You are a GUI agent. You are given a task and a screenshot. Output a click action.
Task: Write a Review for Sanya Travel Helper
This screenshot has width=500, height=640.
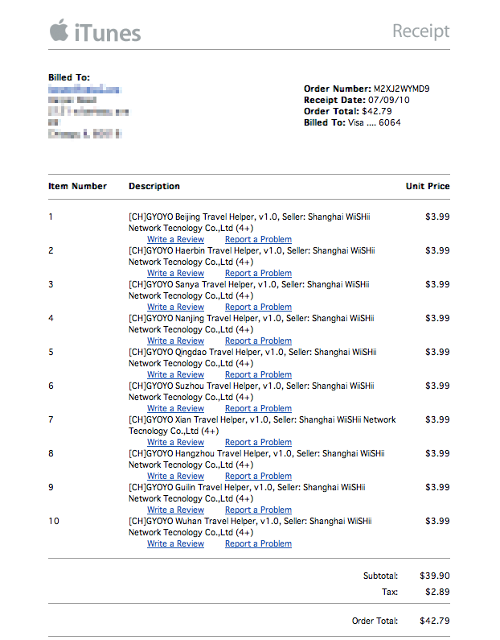pos(175,307)
